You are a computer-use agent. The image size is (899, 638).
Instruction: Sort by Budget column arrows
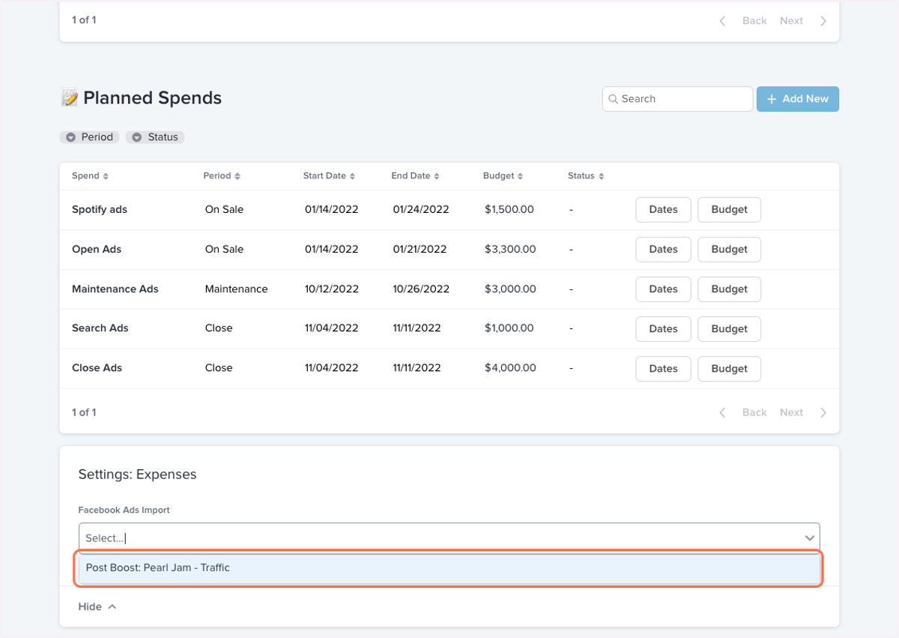521,176
